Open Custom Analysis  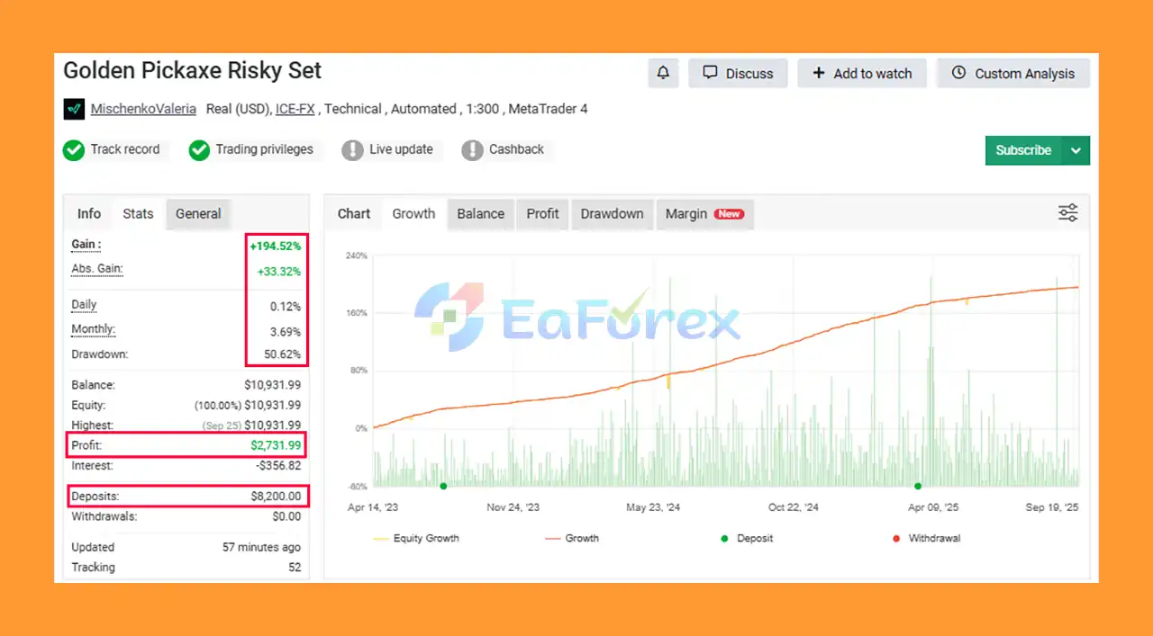pyautogui.click(x=1013, y=74)
